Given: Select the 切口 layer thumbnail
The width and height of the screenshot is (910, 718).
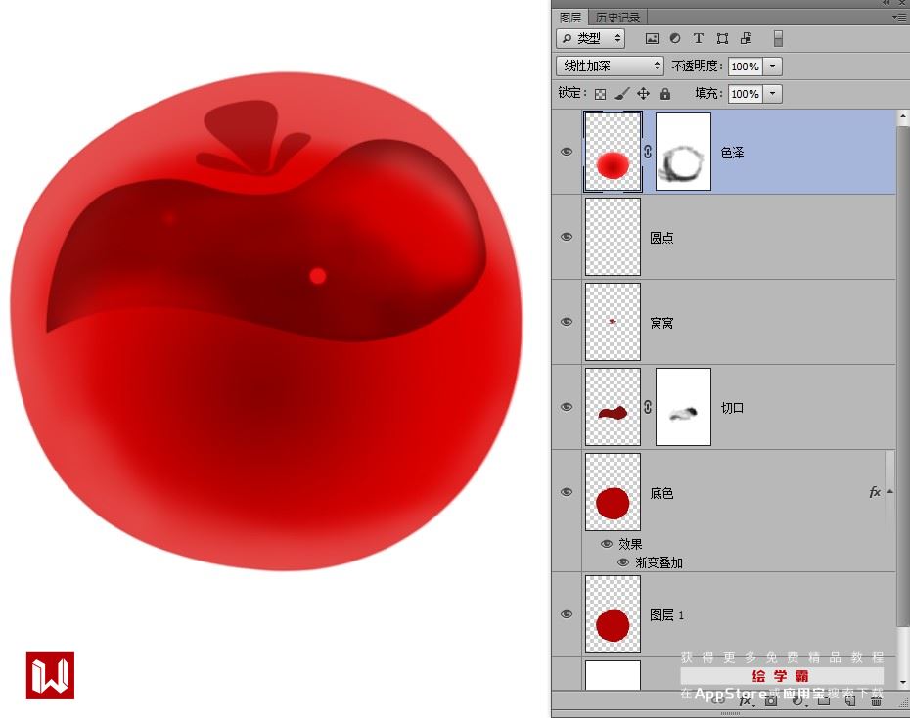Looking at the screenshot, I should coord(613,407).
